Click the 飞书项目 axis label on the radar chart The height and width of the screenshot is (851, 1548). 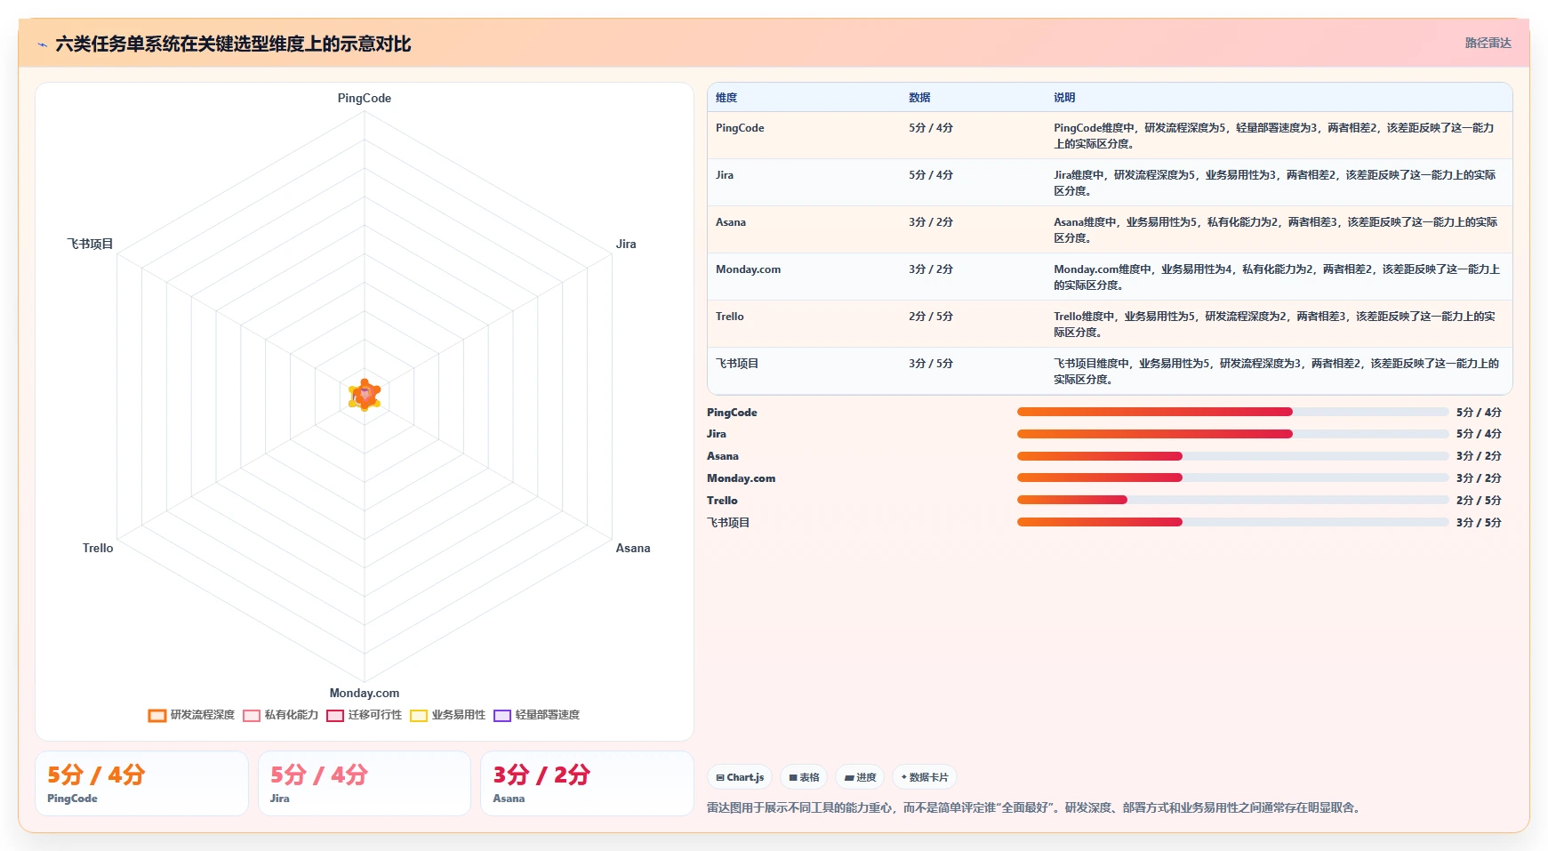coord(90,244)
